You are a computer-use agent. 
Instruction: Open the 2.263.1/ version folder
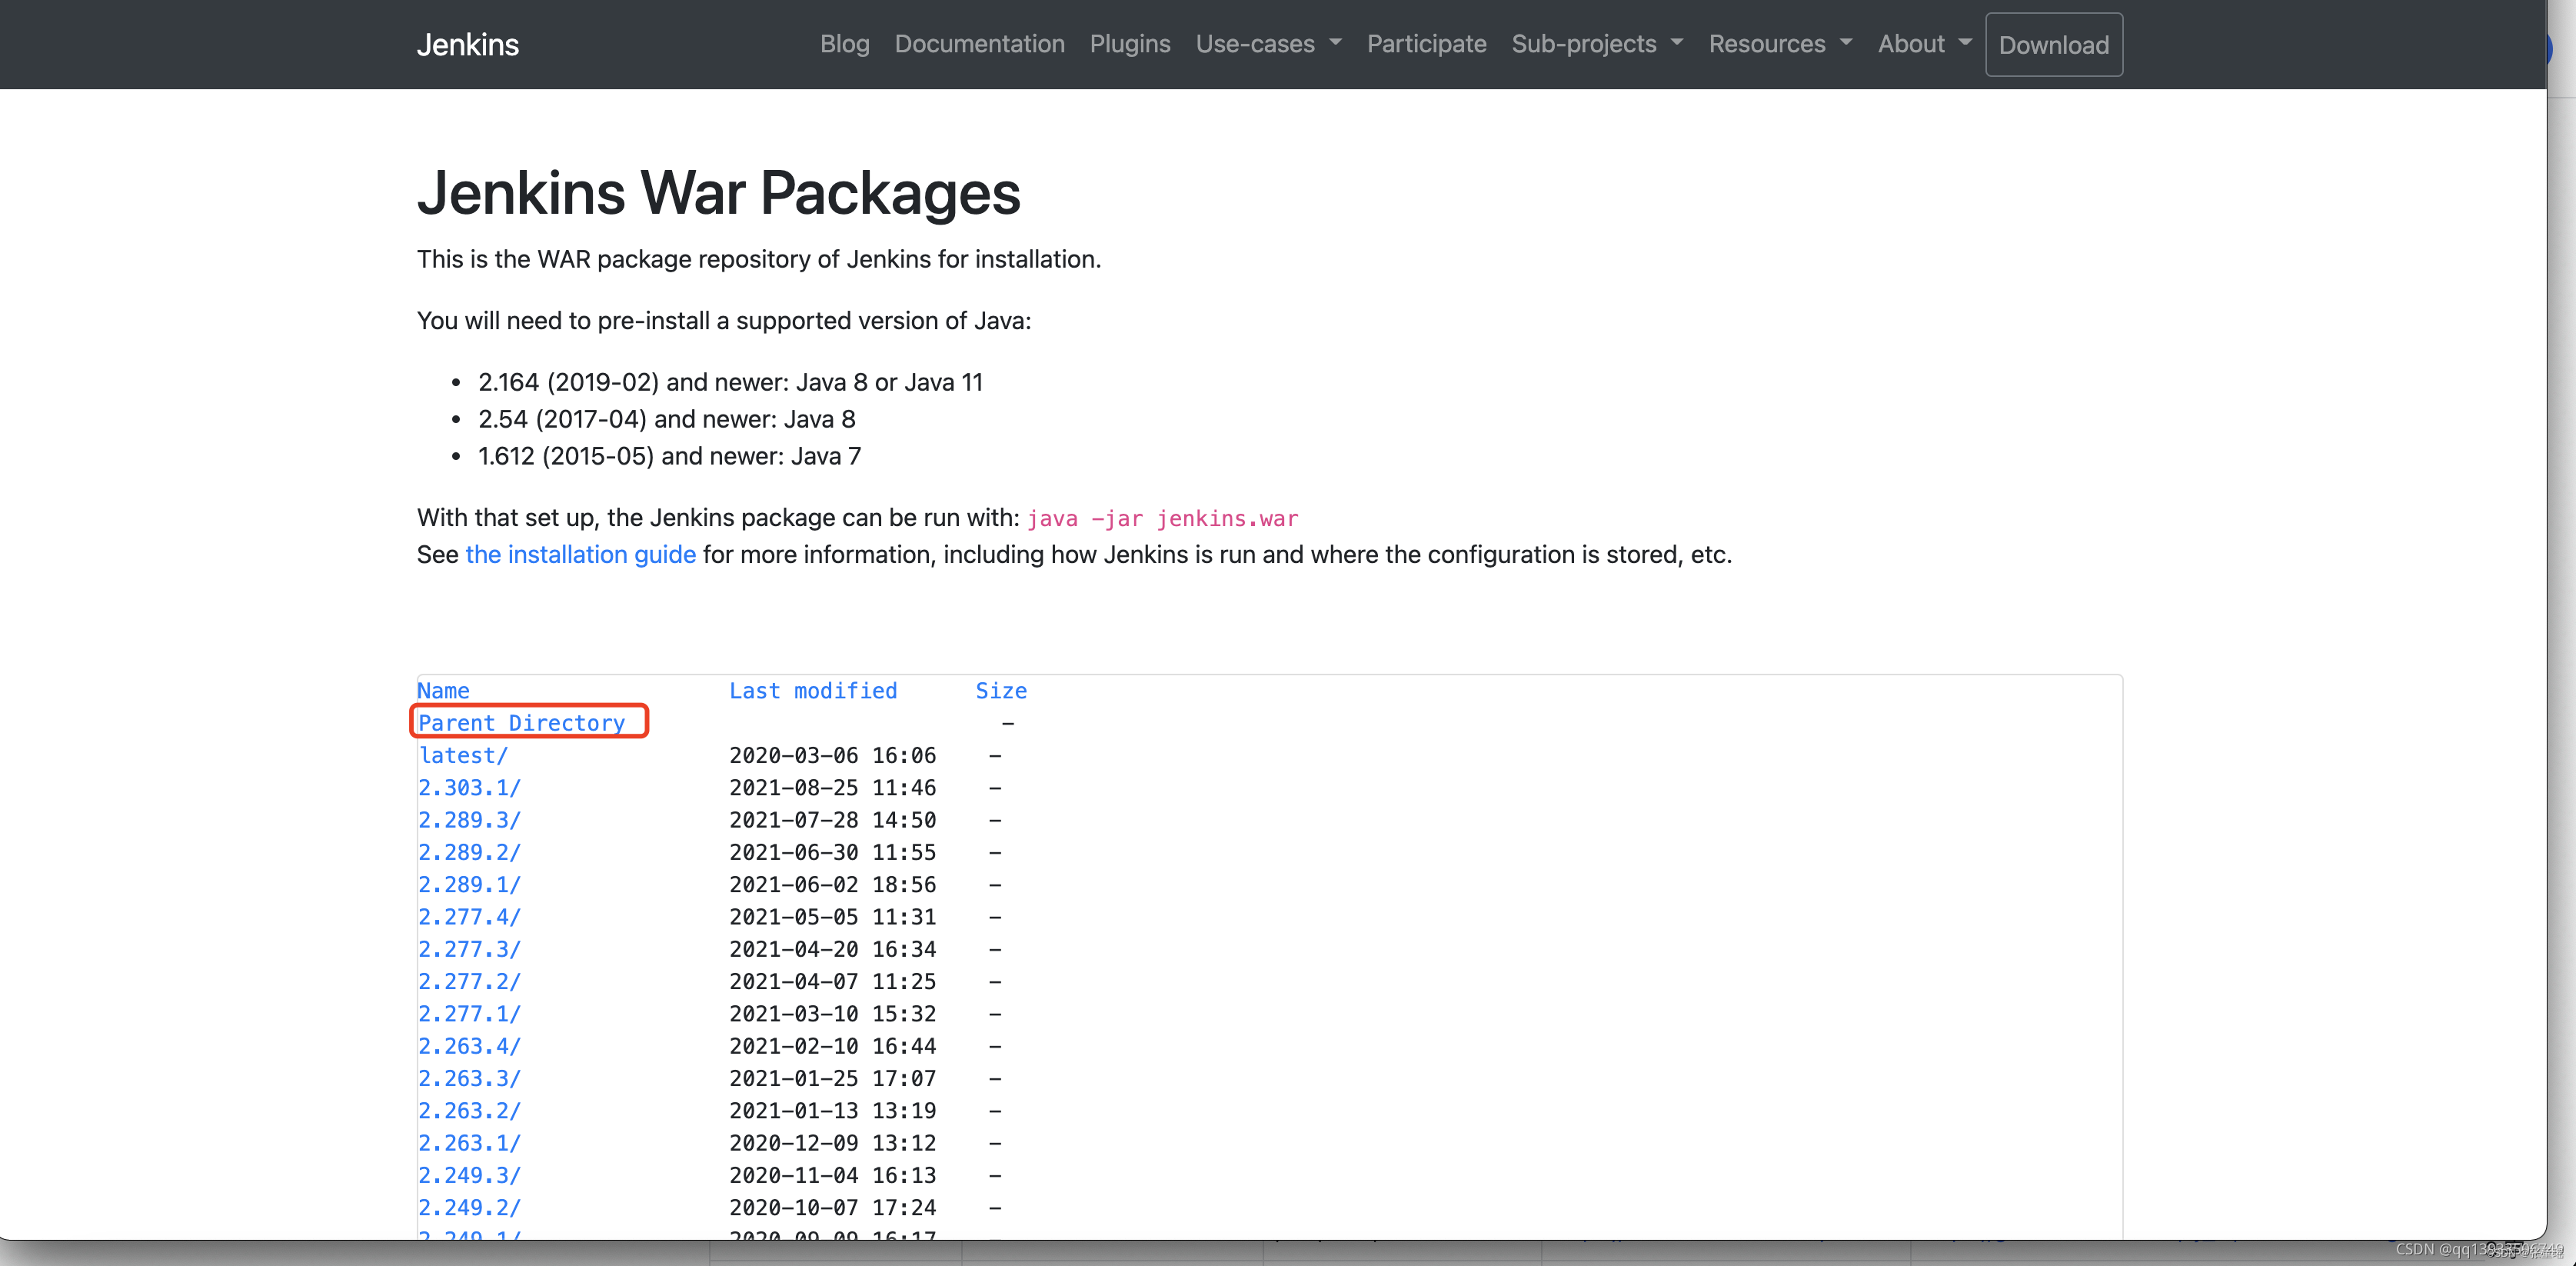point(469,1143)
